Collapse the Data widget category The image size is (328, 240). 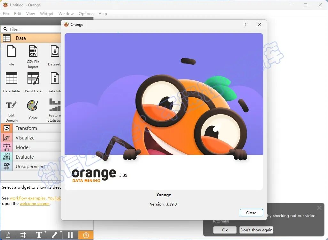click(x=31, y=38)
